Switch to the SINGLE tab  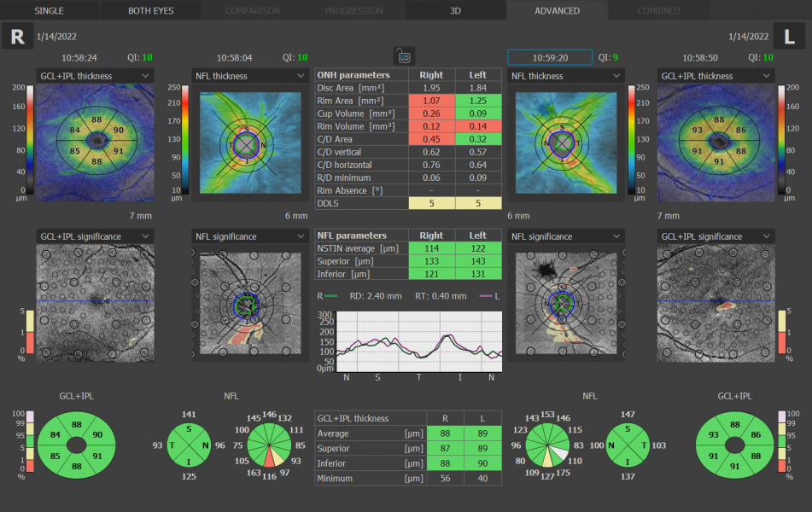[x=50, y=10]
